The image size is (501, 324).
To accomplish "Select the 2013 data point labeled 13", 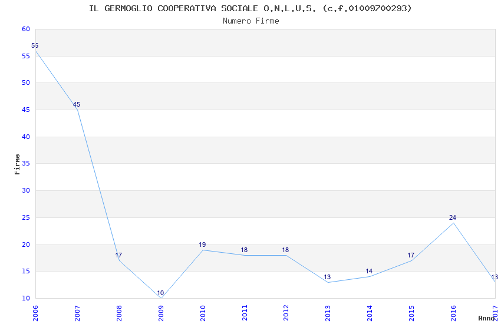I will (328, 282).
